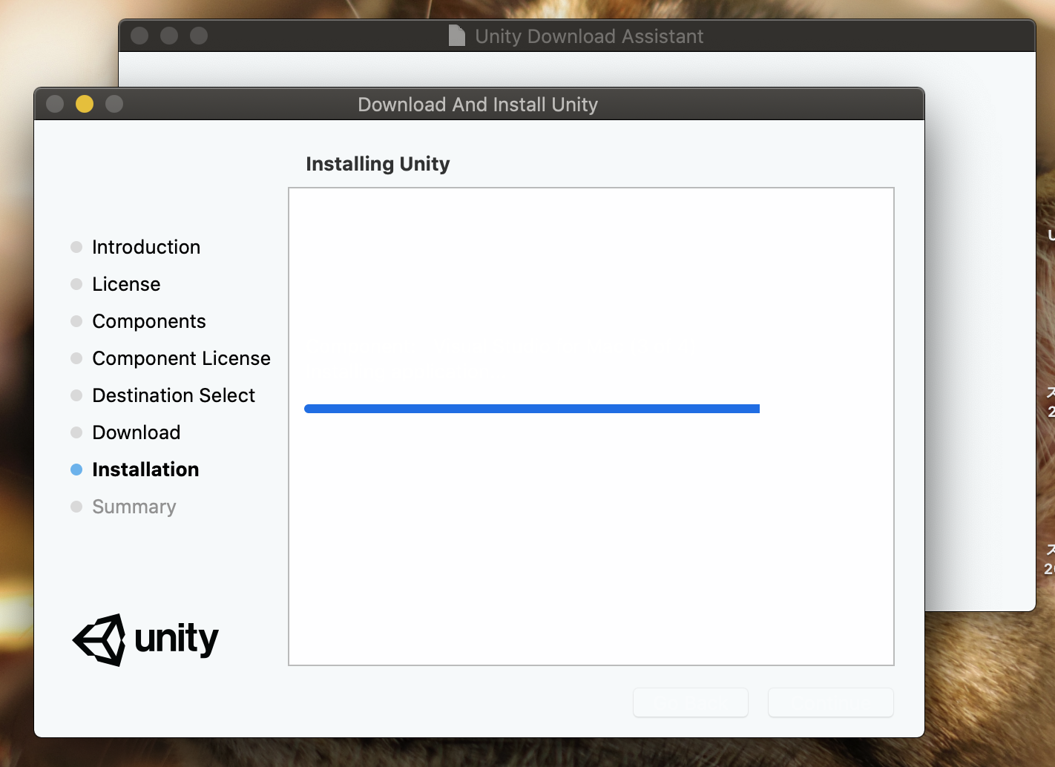The width and height of the screenshot is (1055, 767).
Task: Click the Download And Install Unity title
Action: (478, 105)
